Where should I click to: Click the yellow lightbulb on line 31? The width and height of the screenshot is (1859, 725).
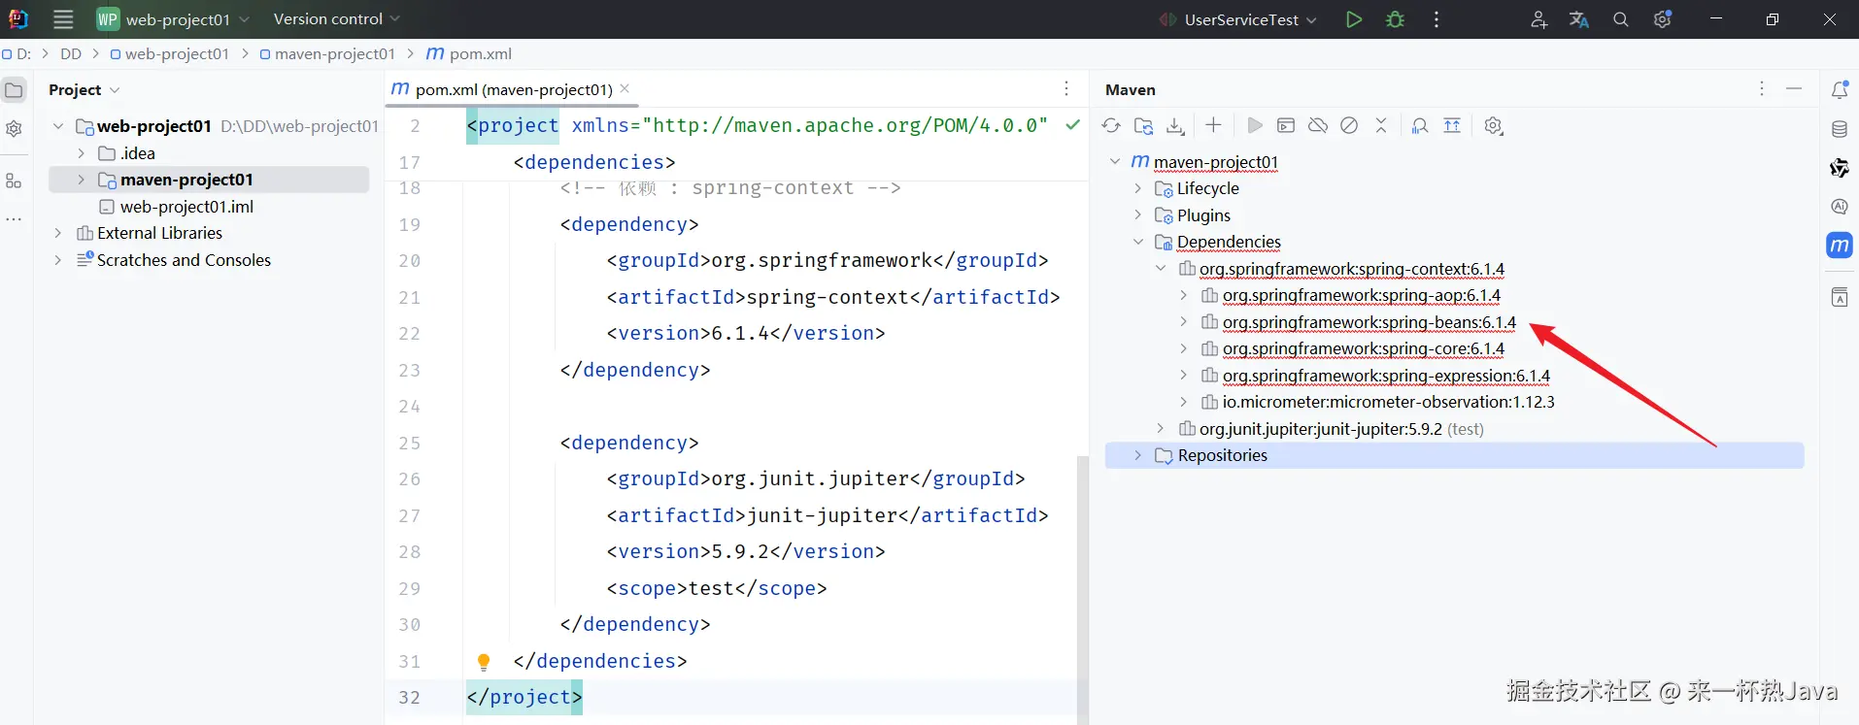pos(484,662)
